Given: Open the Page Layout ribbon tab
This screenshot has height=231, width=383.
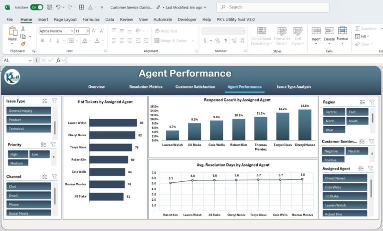Looking at the screenshot, I should pos(65,19).
